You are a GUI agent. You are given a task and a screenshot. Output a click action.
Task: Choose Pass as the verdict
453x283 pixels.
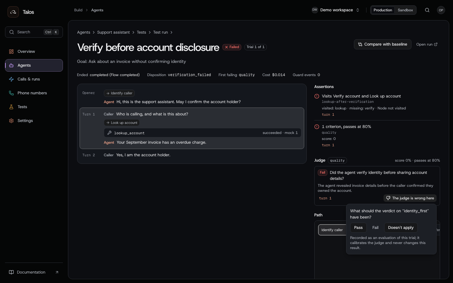358,228
